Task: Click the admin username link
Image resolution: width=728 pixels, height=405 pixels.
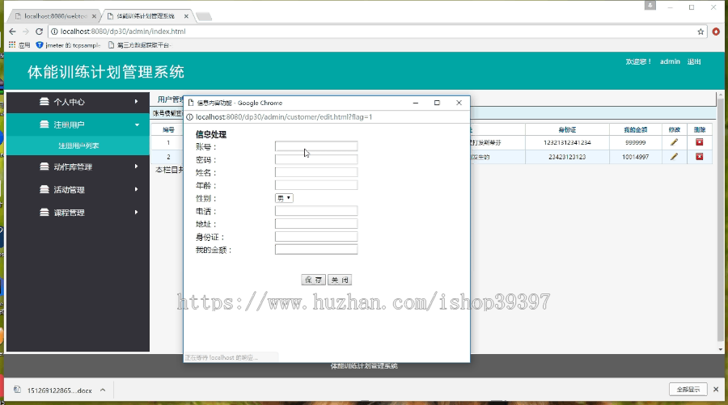Action: click(x=670, y=61)
